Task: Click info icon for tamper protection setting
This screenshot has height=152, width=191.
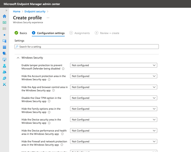Action: [x=63, y=68]
